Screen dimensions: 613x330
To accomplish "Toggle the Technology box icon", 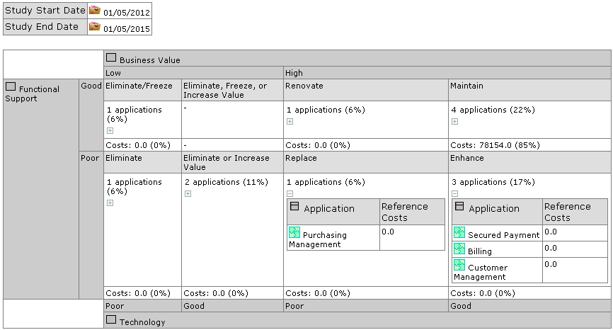I will click(x=110, y=319).
